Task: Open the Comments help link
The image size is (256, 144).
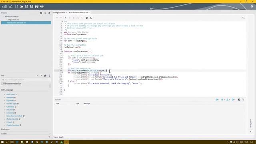Action: [x=10, y=113]
